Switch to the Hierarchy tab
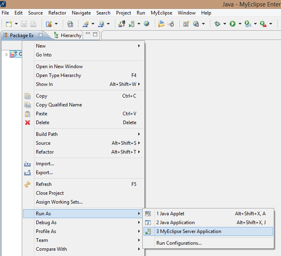The image size is (281, 256). click(x=68, y=35)
